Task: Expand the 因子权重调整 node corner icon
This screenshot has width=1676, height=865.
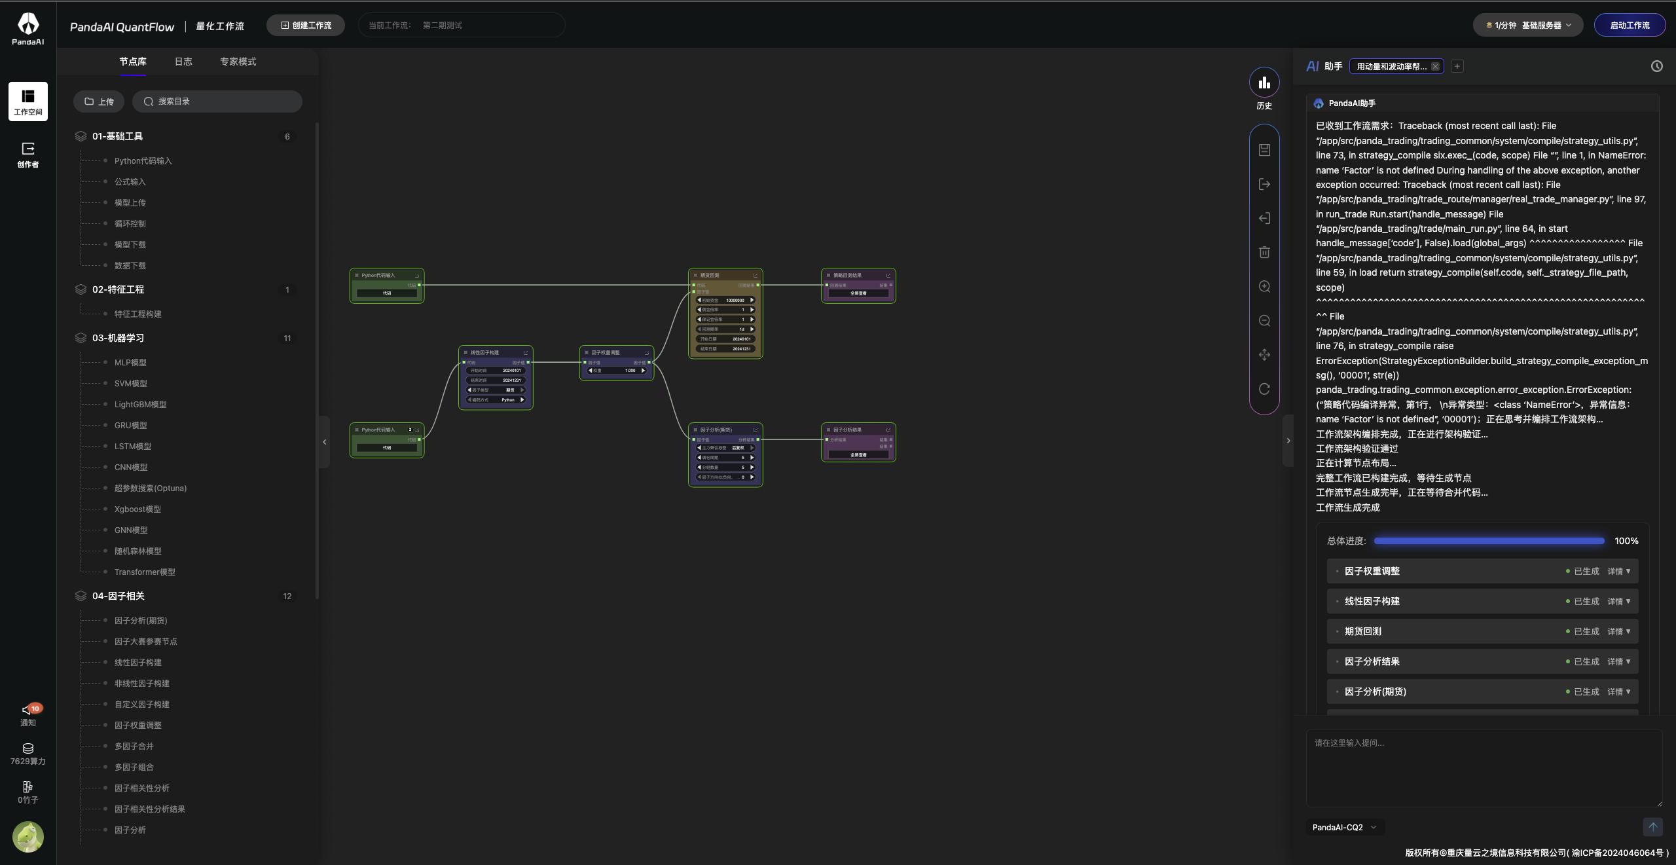Action: pos(646,353)
